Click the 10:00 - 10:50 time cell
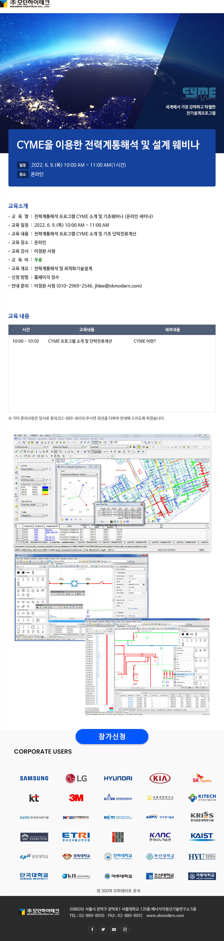 [x=25, y=341]
